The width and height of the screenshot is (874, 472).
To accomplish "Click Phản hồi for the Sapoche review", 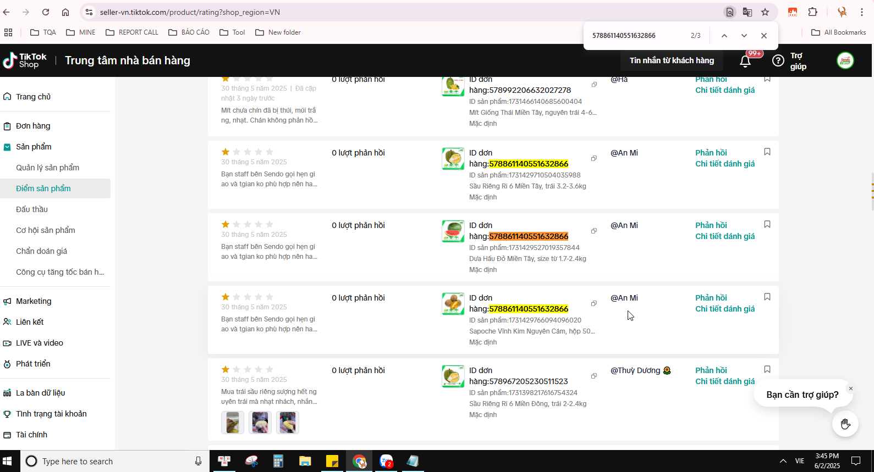I will click(711, 298).
